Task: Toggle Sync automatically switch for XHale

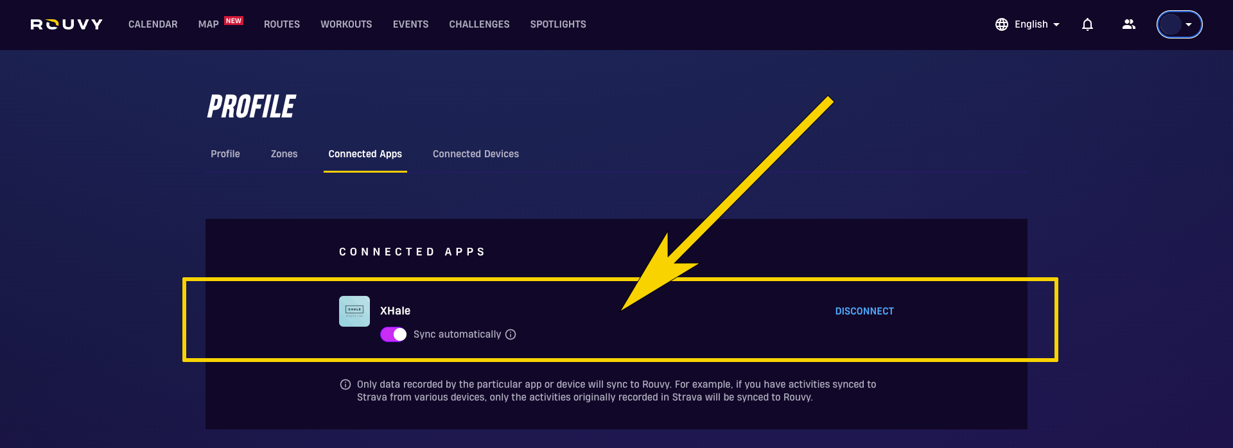Action: pos(393,334)
